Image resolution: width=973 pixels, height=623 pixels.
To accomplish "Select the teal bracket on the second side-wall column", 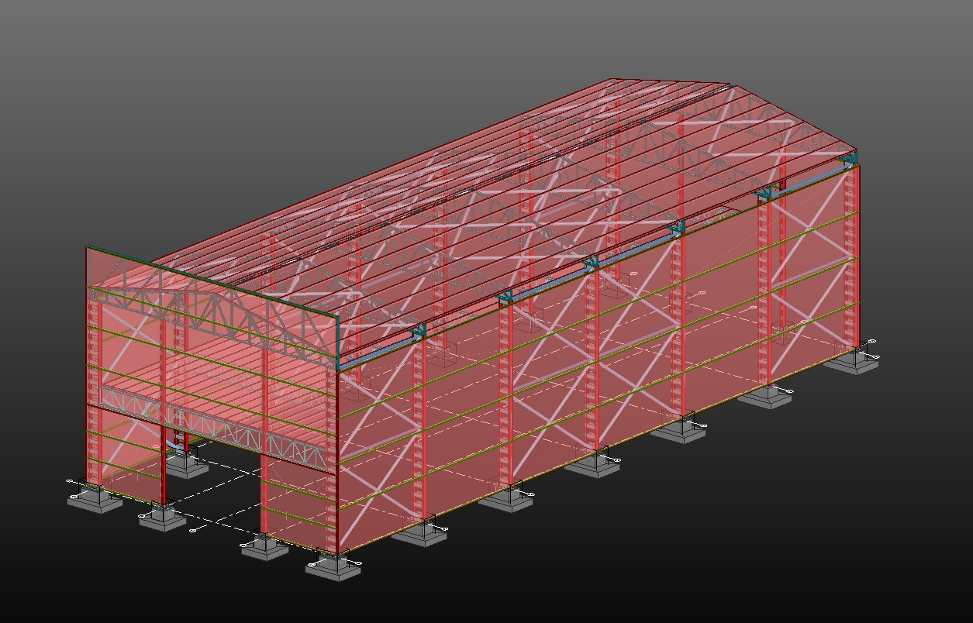I will coord(505,298).
